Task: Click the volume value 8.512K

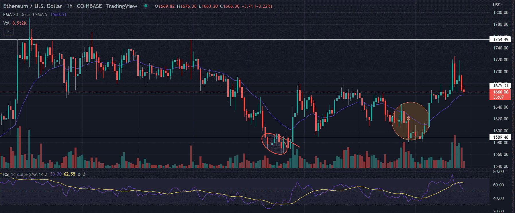Action: (x=19, y=23)
